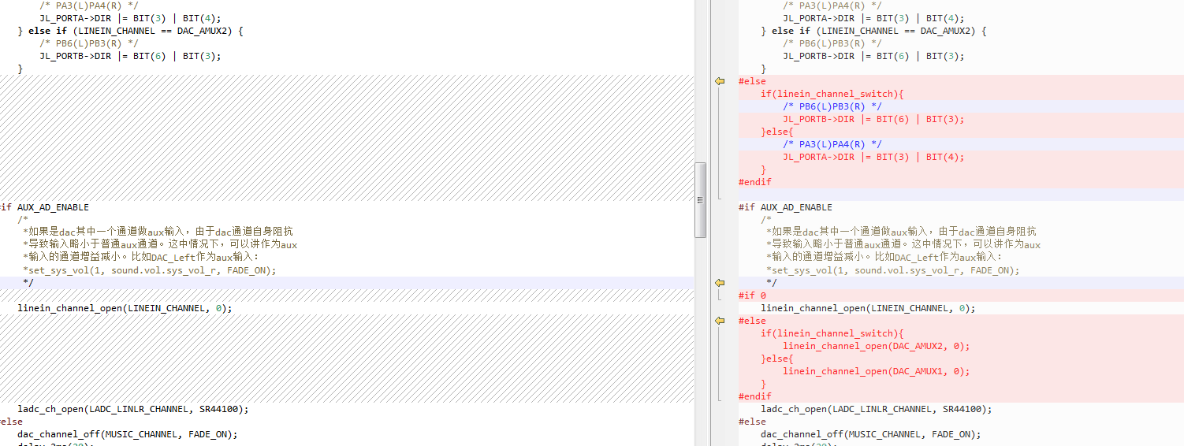Click '#endif' line above '#if AUX_AD_ENABLE'
1184x446 pixels.
(x=755, y=182)
